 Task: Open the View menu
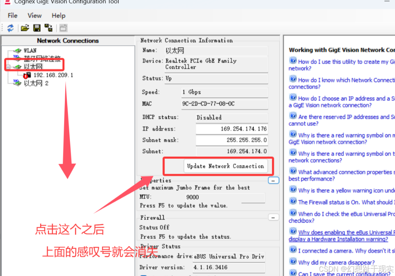(34, 16)
